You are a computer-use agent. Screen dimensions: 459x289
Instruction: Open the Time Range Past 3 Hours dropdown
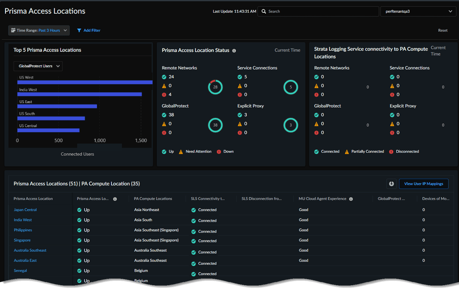[39, 31]
